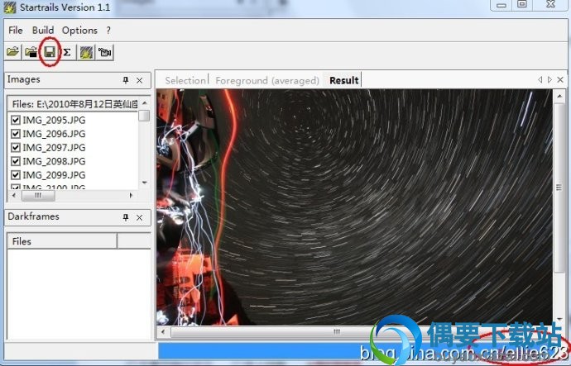Average images with the Sigma icon

(x=67, y=52)
